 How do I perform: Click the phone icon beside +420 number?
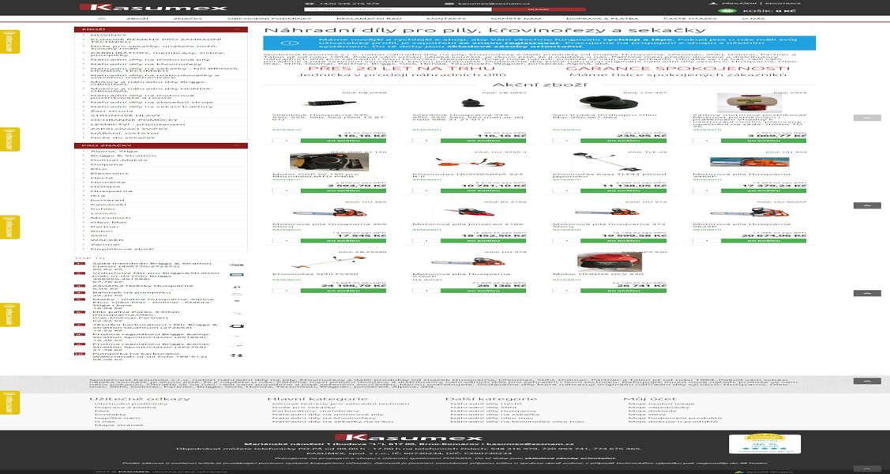tap(309, 3)
